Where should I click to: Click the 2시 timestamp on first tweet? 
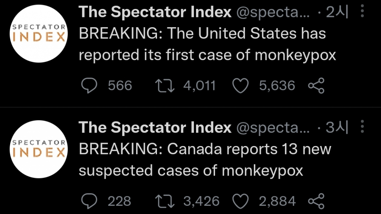pos(337,13)
